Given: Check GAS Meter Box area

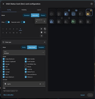Looking at the screenshot, I should (x=26, y=64).
